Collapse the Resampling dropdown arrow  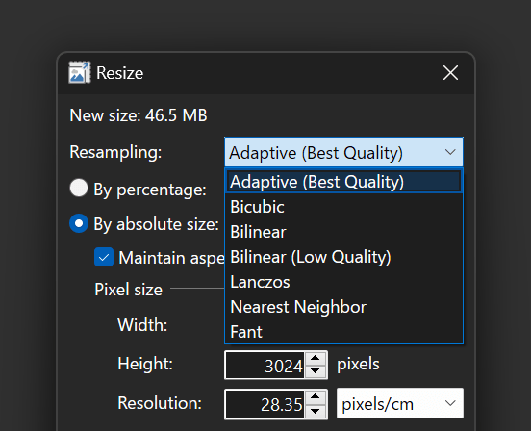click(450, 152)
